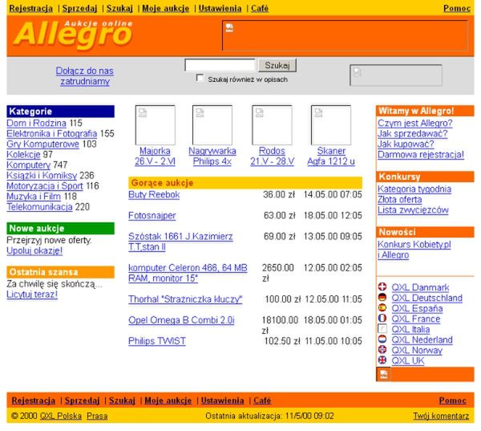The image size is (481, 431).
Task: Open the Majorka offer thumbnail
Action: tap(156, 125)
